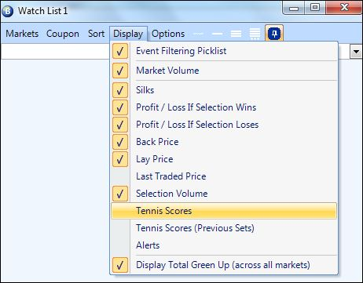Image resolution: width=363 pixels, height=283 pixels.
Task: Open the Options menu
Action: [x=168, y=34]
